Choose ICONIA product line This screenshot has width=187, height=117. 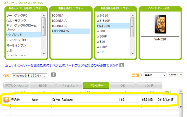click(58, 15)
